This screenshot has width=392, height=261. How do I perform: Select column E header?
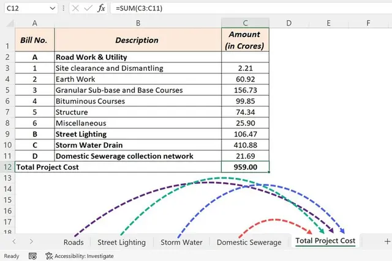pyautogui.click(x=328, y=23)
